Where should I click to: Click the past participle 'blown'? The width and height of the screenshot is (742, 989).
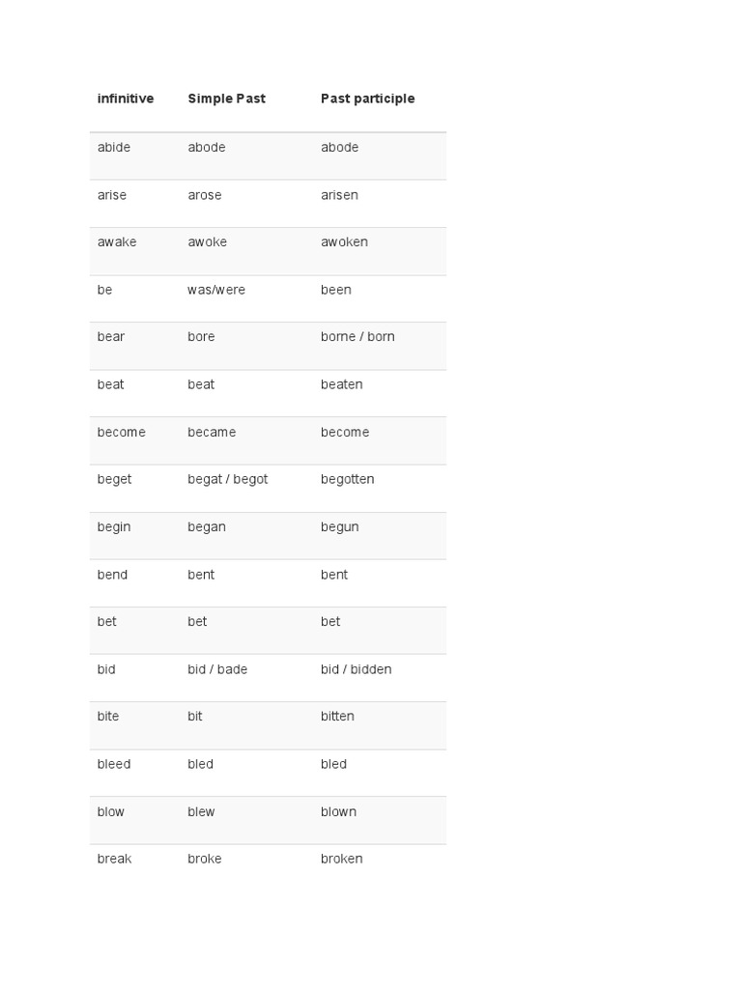(x=338, y=812)
